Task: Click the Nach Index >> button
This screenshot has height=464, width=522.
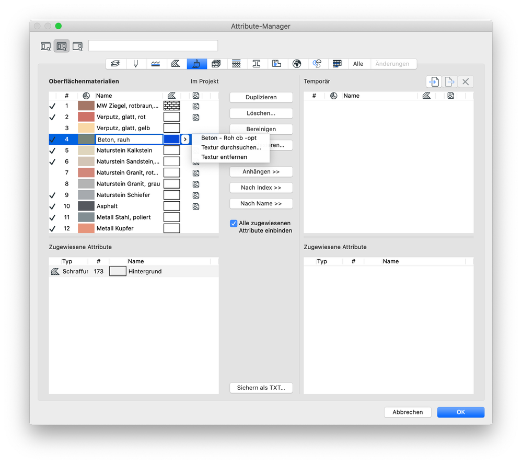Action: [x=261, y=188]
